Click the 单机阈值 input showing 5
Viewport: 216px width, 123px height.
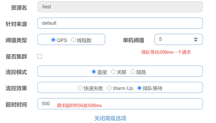[x=178, y=39]
